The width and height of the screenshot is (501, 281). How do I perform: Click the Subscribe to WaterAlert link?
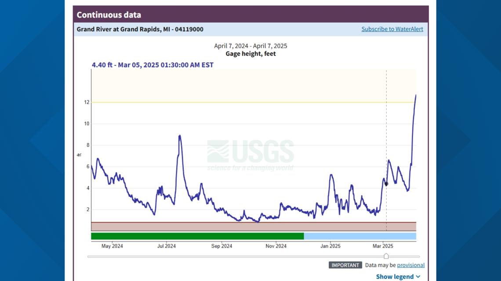(392, 29)
